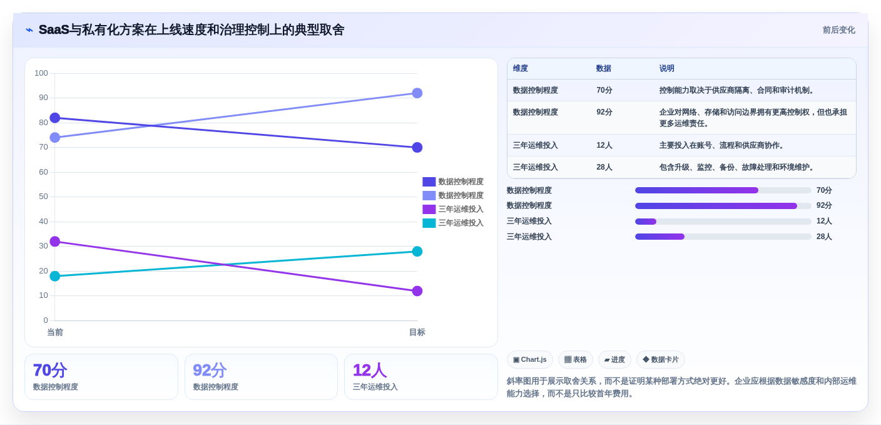Viewport: 881px width, 425px height.
Task: Select the light blue data point at 目标
Action: point(417,93)
